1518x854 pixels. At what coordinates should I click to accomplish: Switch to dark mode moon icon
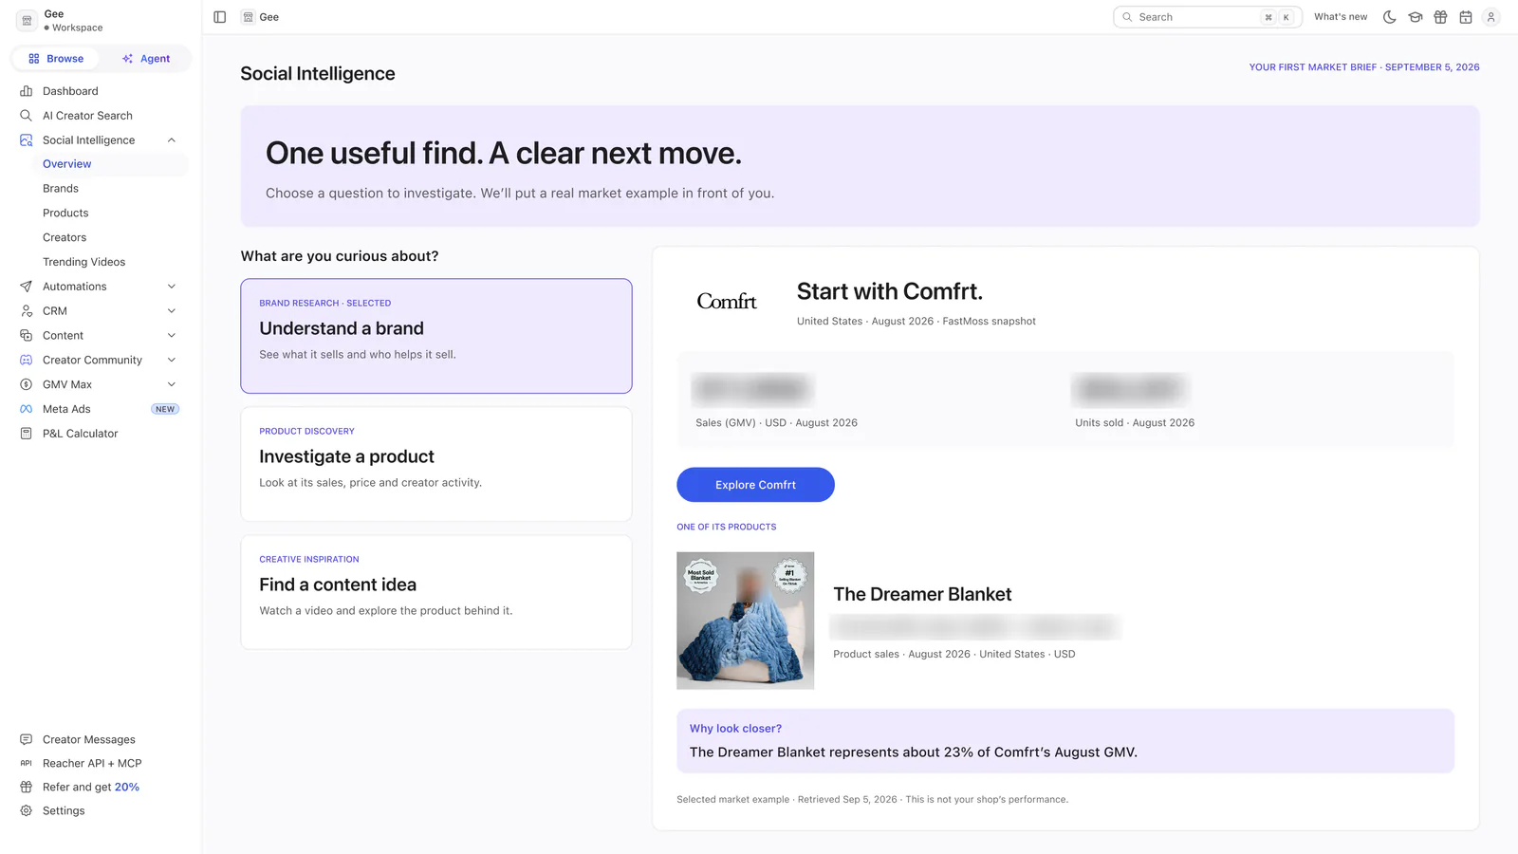pyautogui.click(x=1390, y=17)
